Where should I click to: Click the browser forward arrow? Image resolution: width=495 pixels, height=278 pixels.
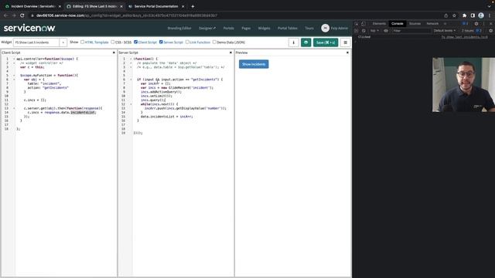point(14,15)
